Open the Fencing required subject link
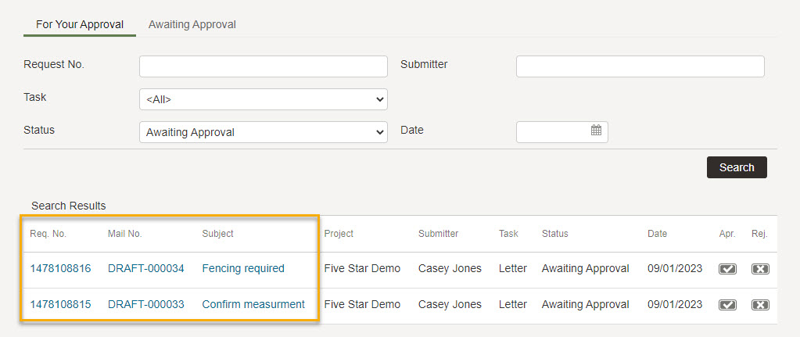800x337 pixels. coord(243,268)
